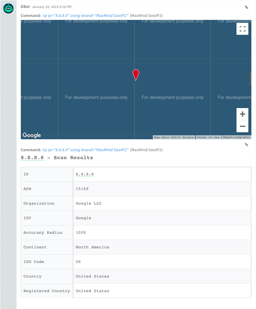Click Report a map error link
This screenshot has width=256, height=309.
pos(236,137)
